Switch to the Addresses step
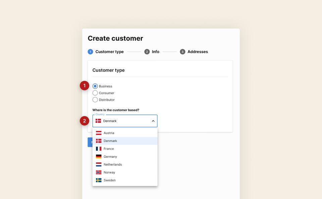322x199 pixels. pyautogui.click(x=194, y=52)
